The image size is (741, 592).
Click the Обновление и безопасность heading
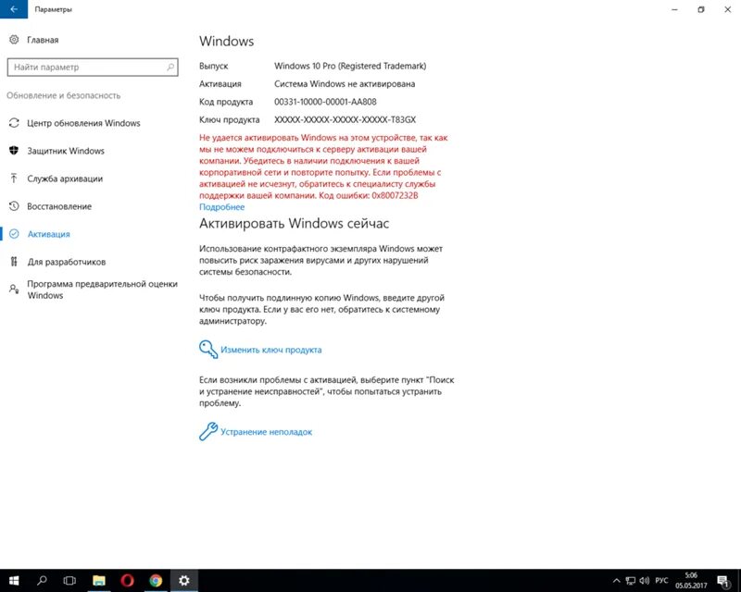(x=63, y=96)
